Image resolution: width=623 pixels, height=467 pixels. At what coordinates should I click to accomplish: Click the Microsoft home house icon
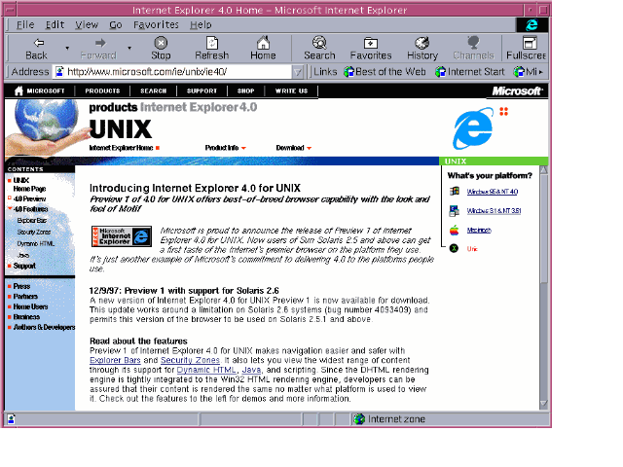click(x=18, y=90)
